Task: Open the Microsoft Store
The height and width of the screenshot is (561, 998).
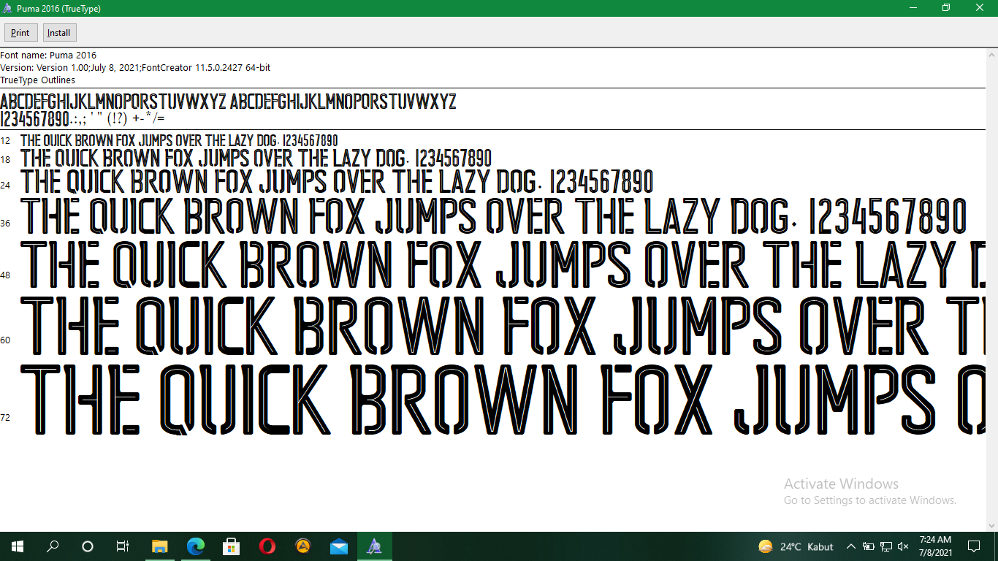Action: [x=231, y=546]
